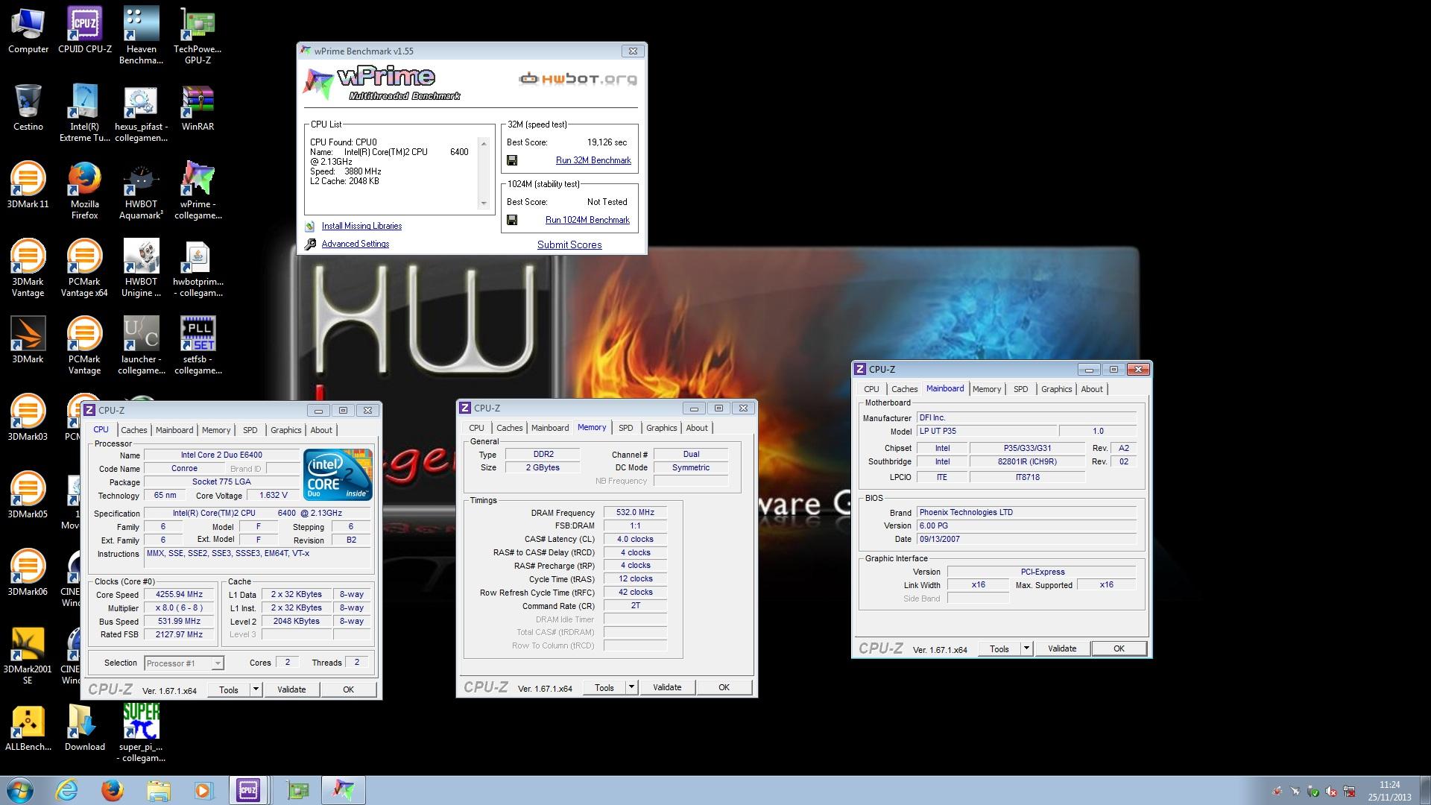Open Firefox from the taskbar

pos(113,790)
